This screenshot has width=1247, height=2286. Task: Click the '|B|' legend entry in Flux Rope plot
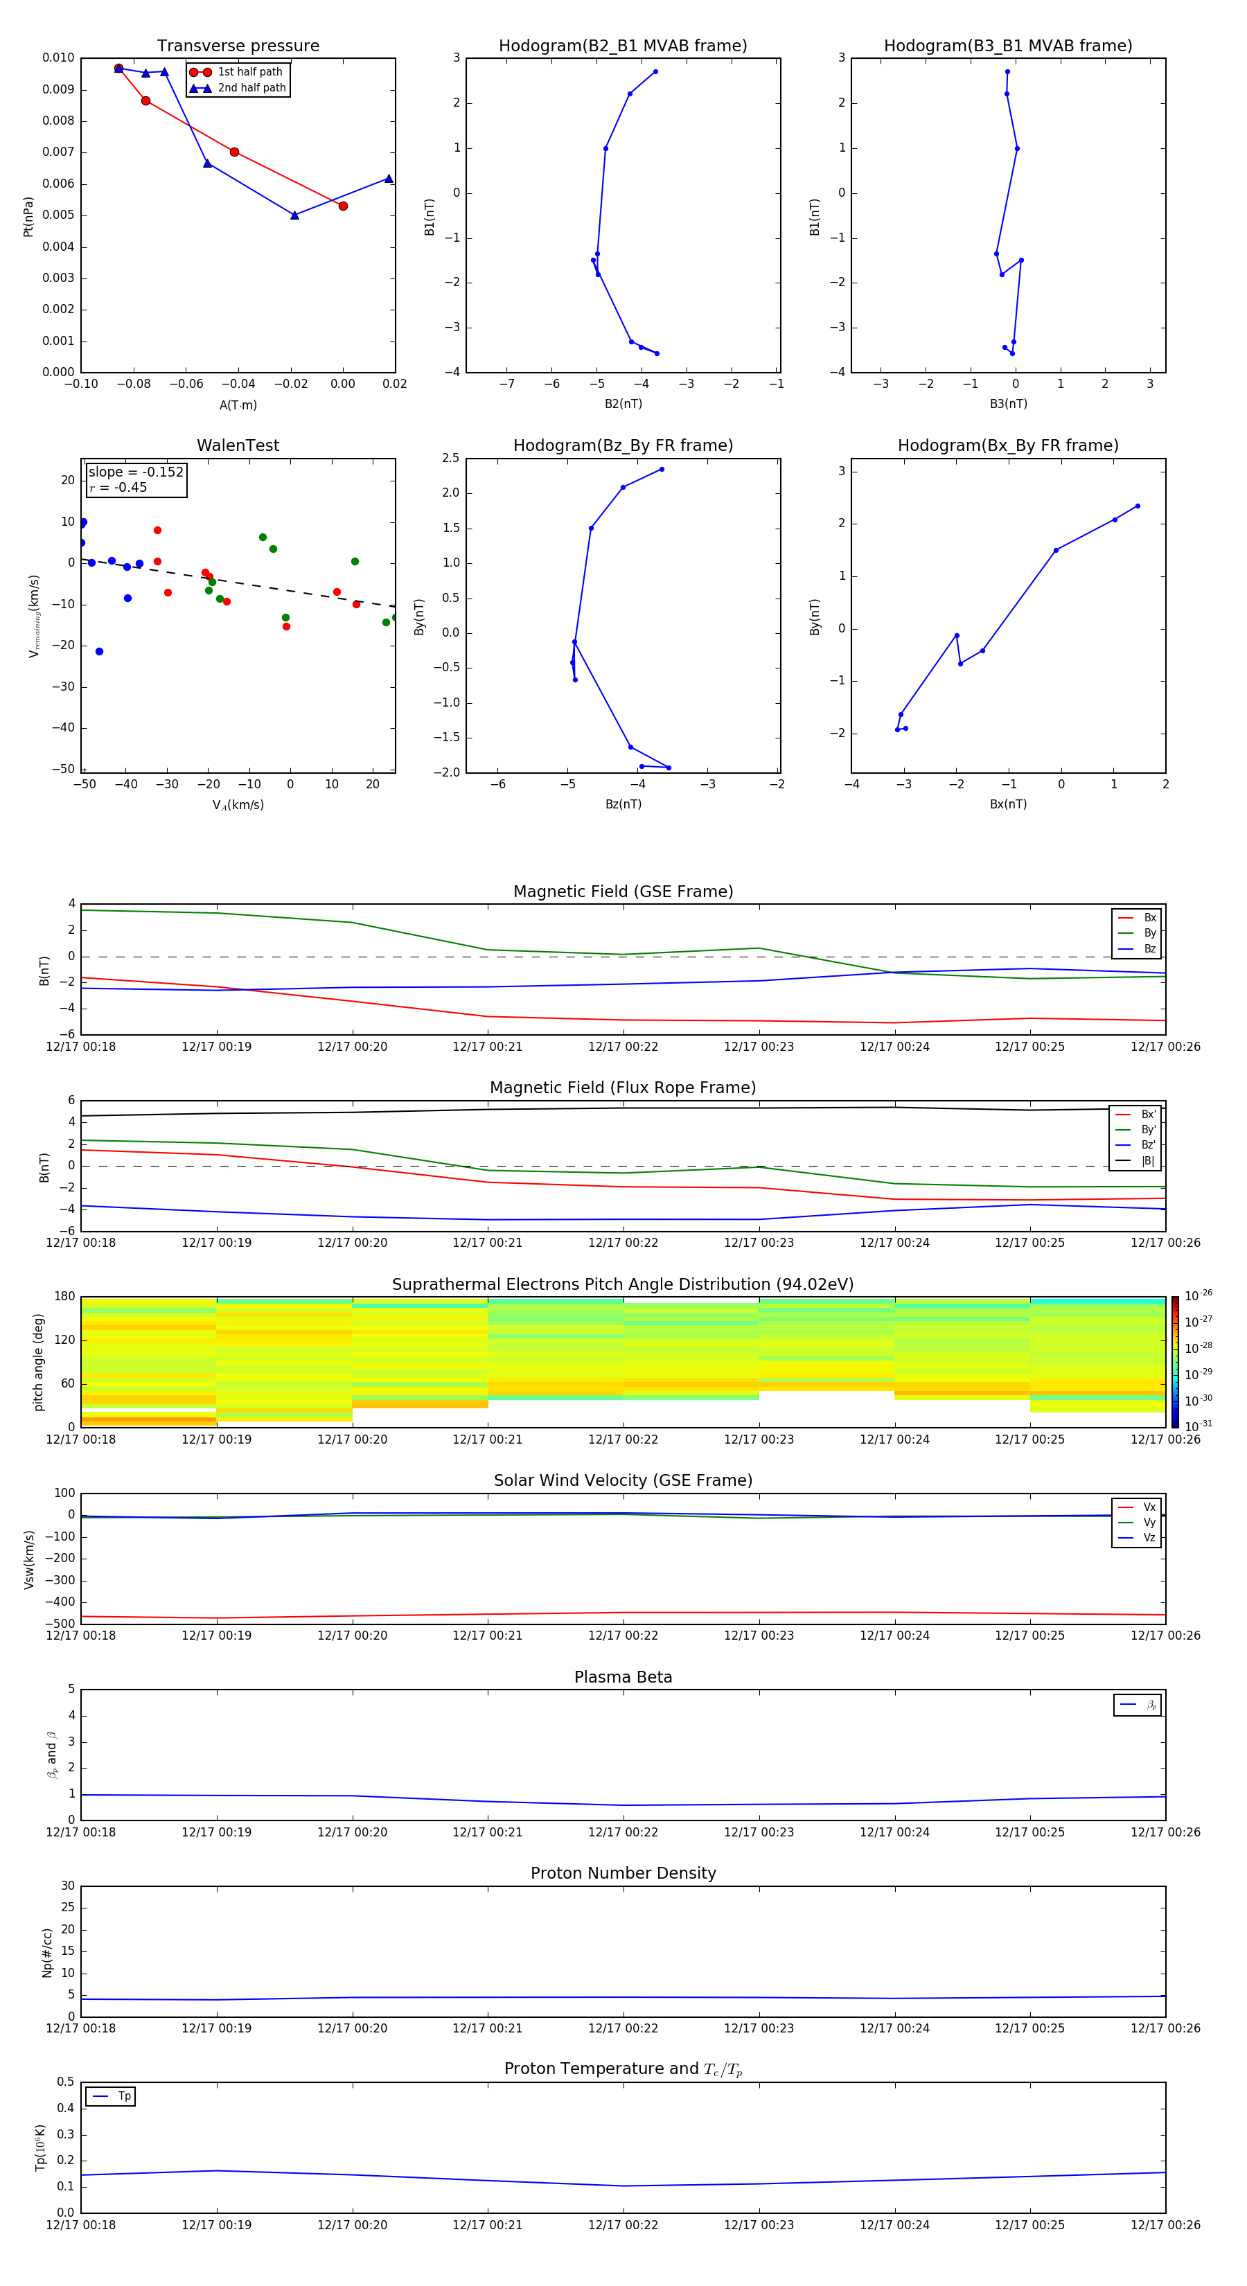(x=1135, y=1161)
